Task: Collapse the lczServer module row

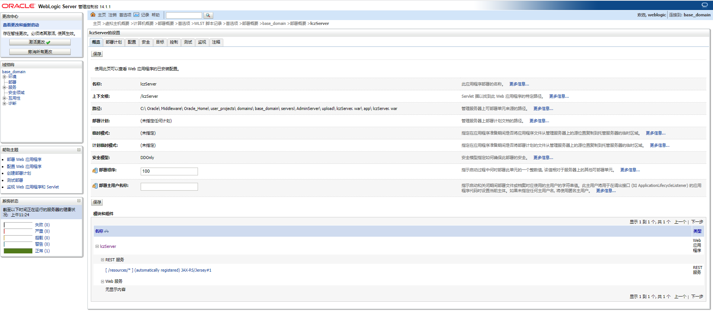Action: 97,246
